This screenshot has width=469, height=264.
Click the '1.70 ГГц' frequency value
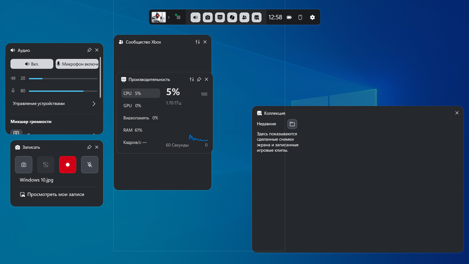point(174,103)
